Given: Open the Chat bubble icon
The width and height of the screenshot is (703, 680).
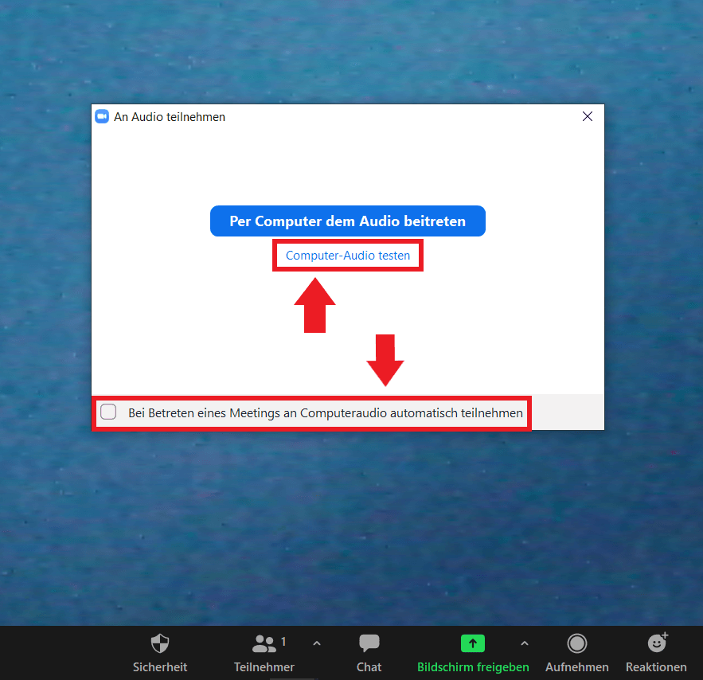Looking at the screenshot, I should 369,643.
